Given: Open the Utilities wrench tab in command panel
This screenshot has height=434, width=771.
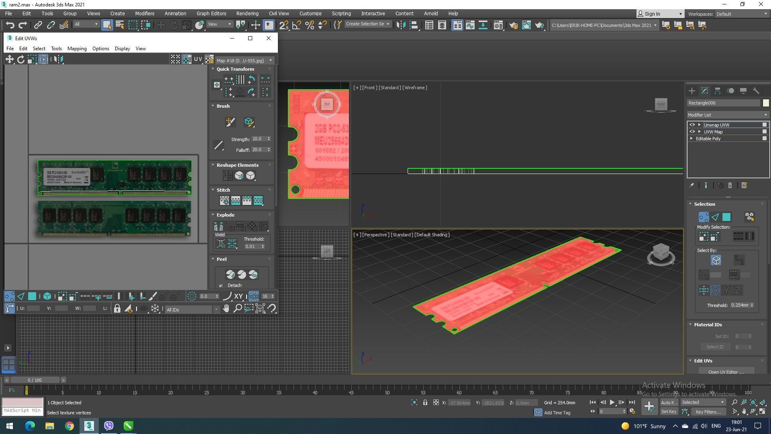Looking at the screenshot, I should click(x=756, y=91).
